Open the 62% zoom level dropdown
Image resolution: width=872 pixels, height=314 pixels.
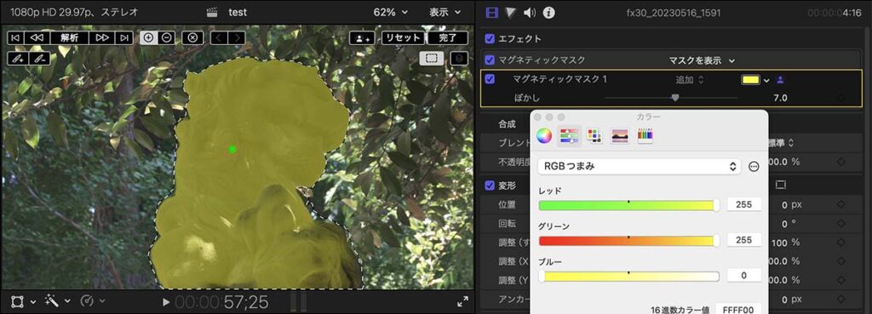390,12
